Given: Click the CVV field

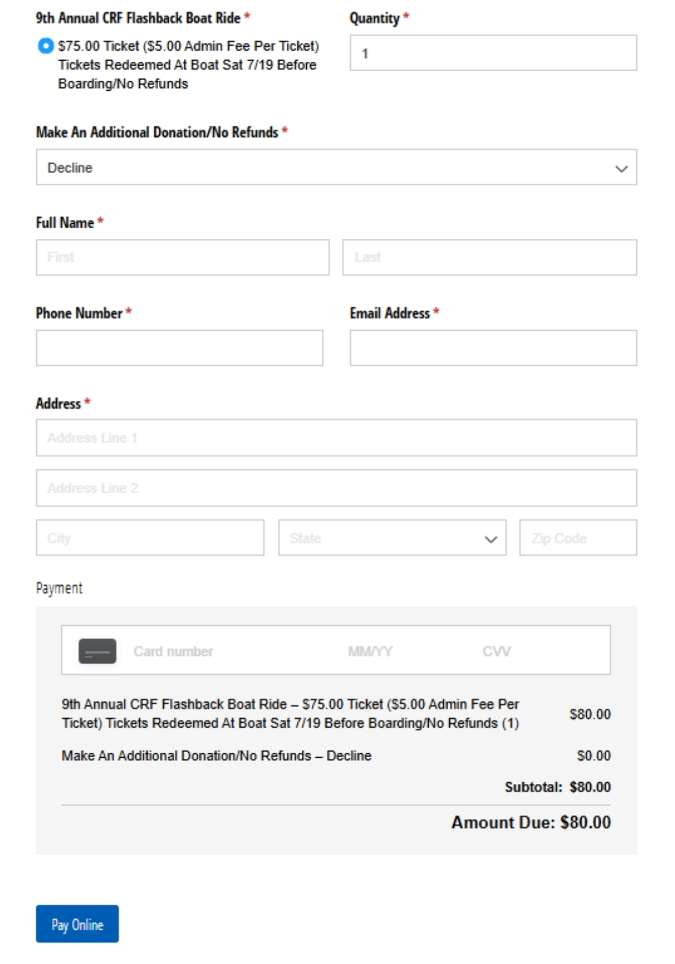Looking at the screenshot, I should click(x=497, y=651).
